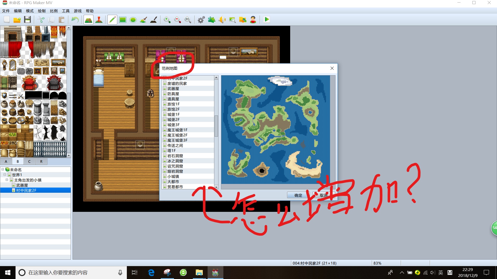Click the Windows search box
This screenshot has height=279, width=497.
click(x=71, y=273)
